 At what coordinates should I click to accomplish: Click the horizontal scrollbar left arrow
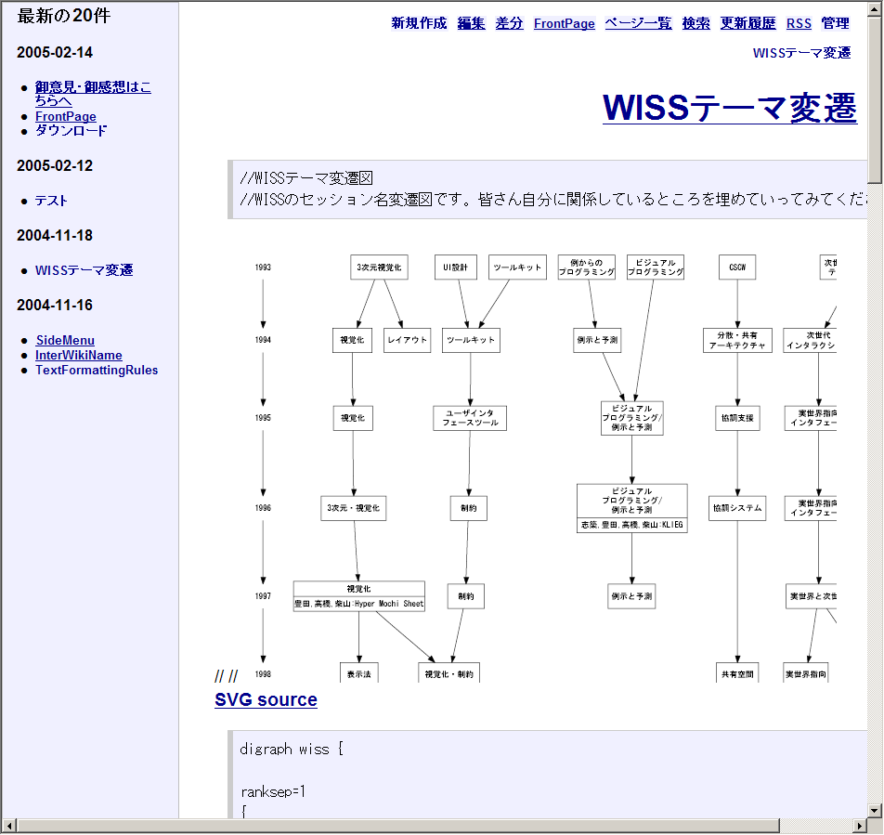pyautogui.click(x=9, y=826)
